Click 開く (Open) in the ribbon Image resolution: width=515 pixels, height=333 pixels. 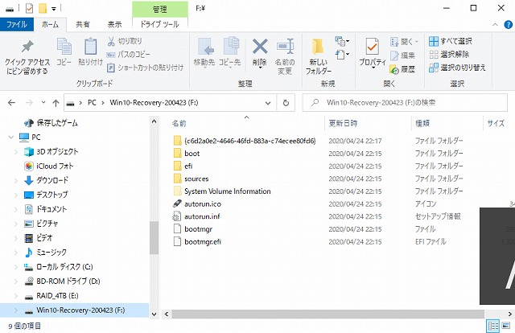[x=404, y=42]
